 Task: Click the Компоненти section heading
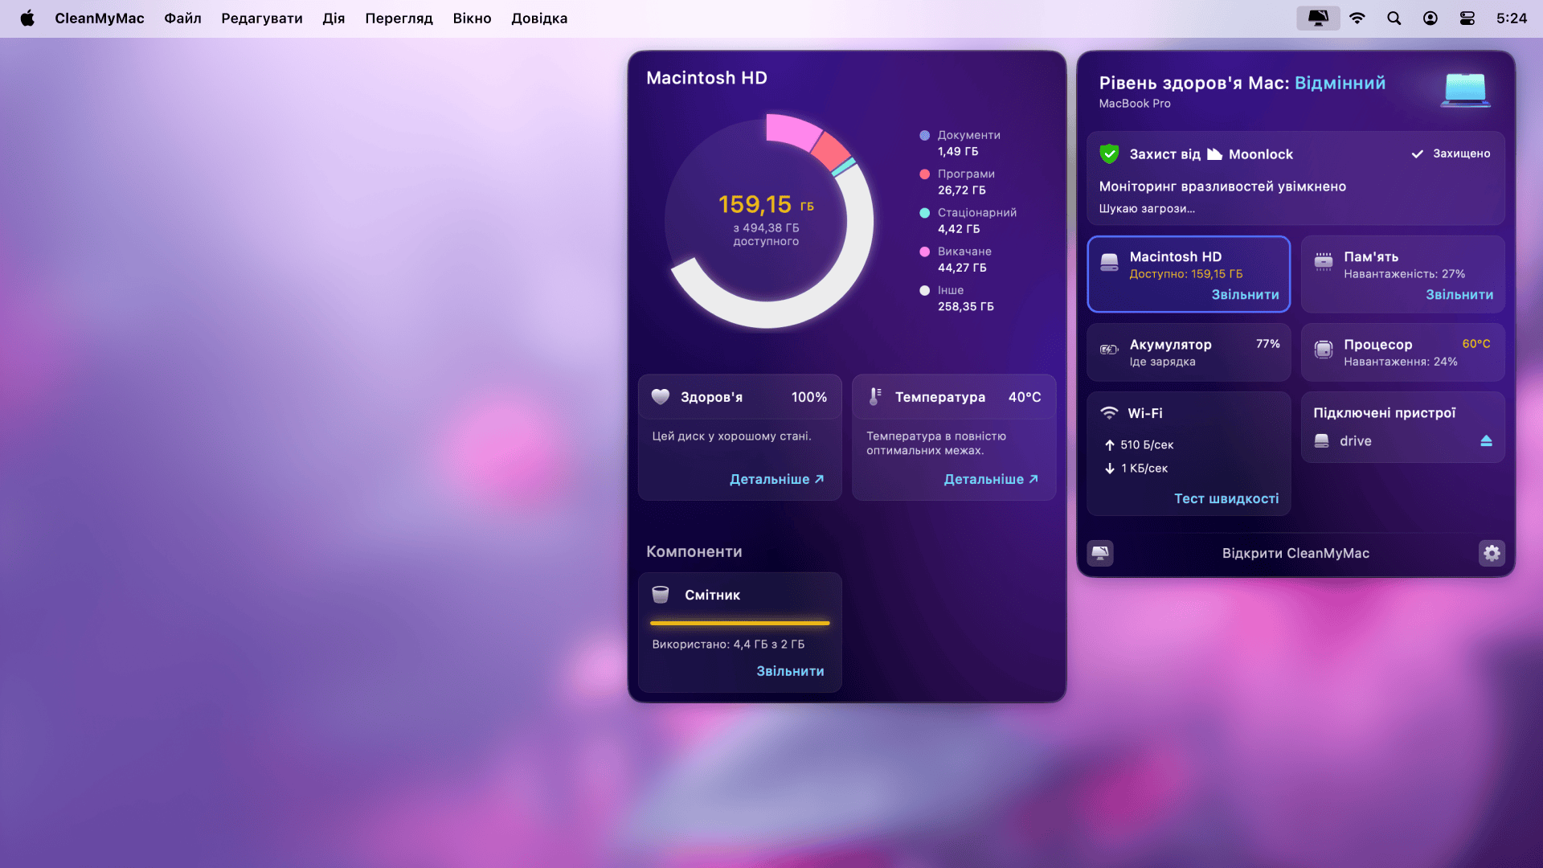(694, 551)
